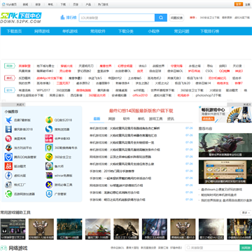Select the 迅雷 blue bird icon
Image resolution: width=252 pixels, height=252 pixels.
8,120
